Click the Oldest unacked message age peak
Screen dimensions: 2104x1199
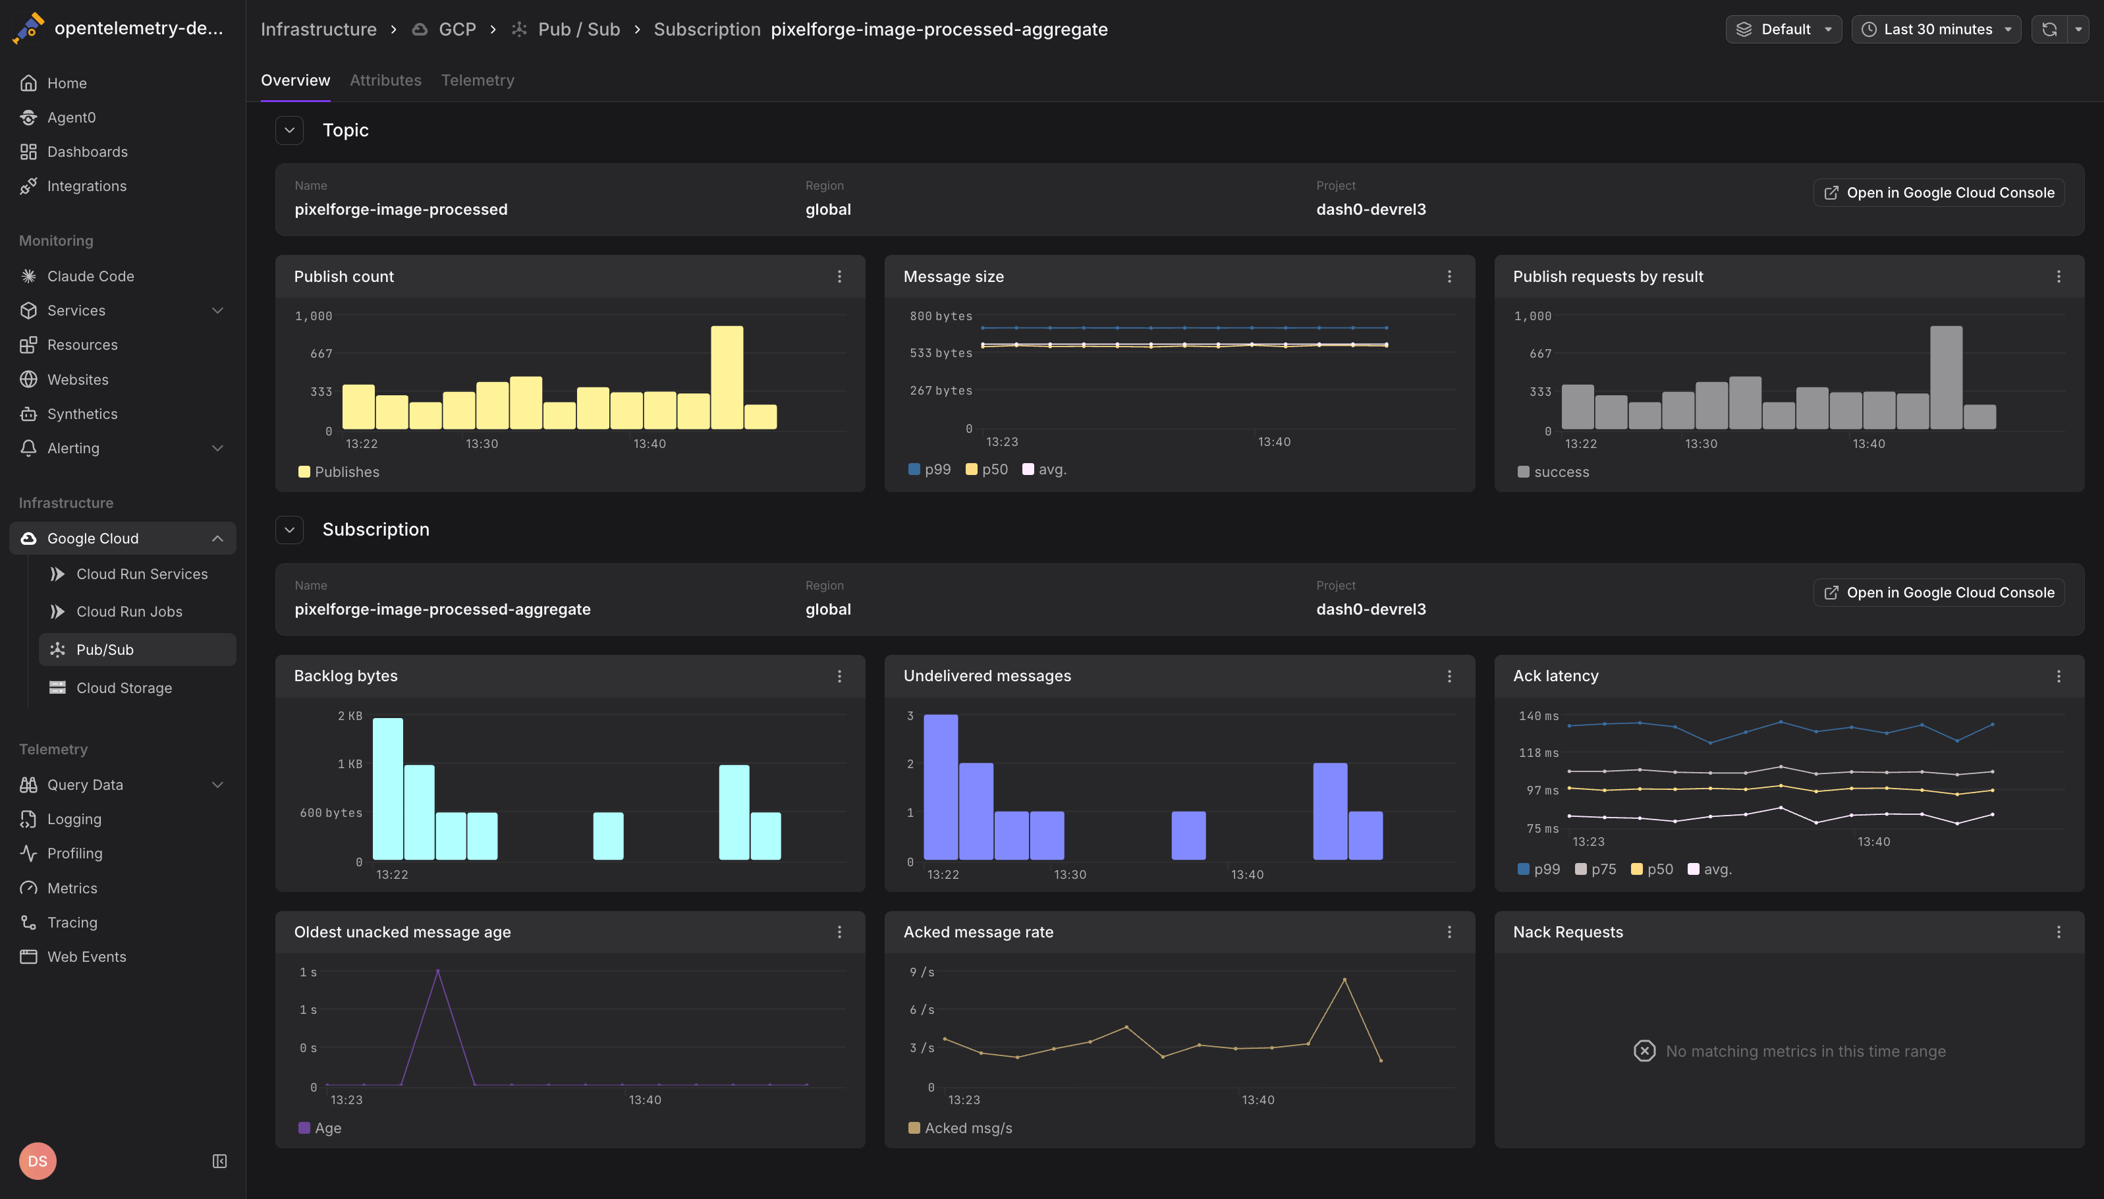pos(438,972)
